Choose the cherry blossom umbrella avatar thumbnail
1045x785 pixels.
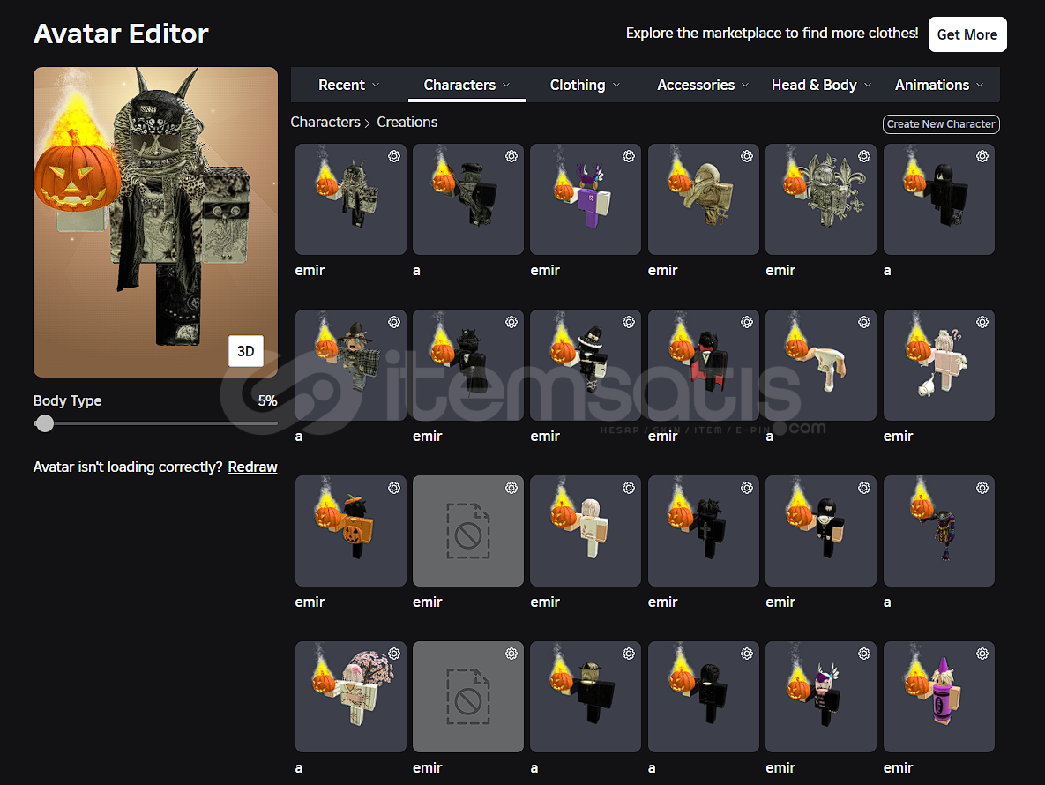(x=351, y=697)
